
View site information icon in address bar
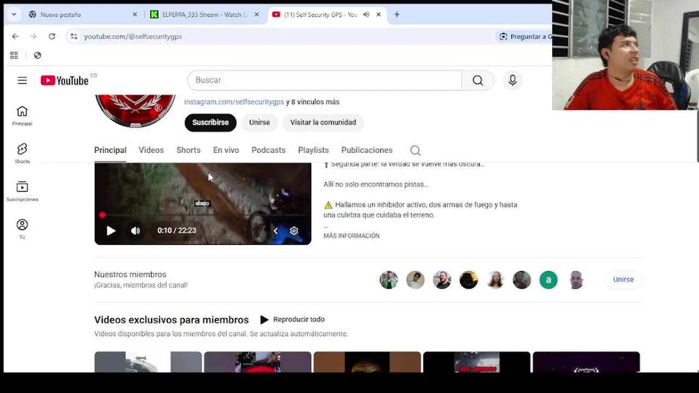tap(74, 36)
